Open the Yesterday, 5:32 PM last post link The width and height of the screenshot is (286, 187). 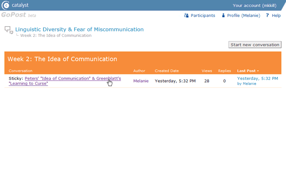pyautogui.click(x=257, y=78)
